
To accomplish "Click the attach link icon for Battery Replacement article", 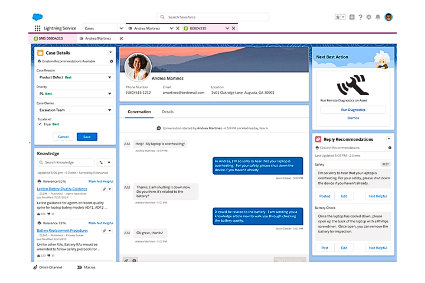I will click(104, 231).
